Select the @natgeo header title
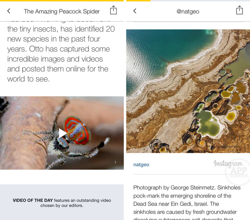 (188, 11)
